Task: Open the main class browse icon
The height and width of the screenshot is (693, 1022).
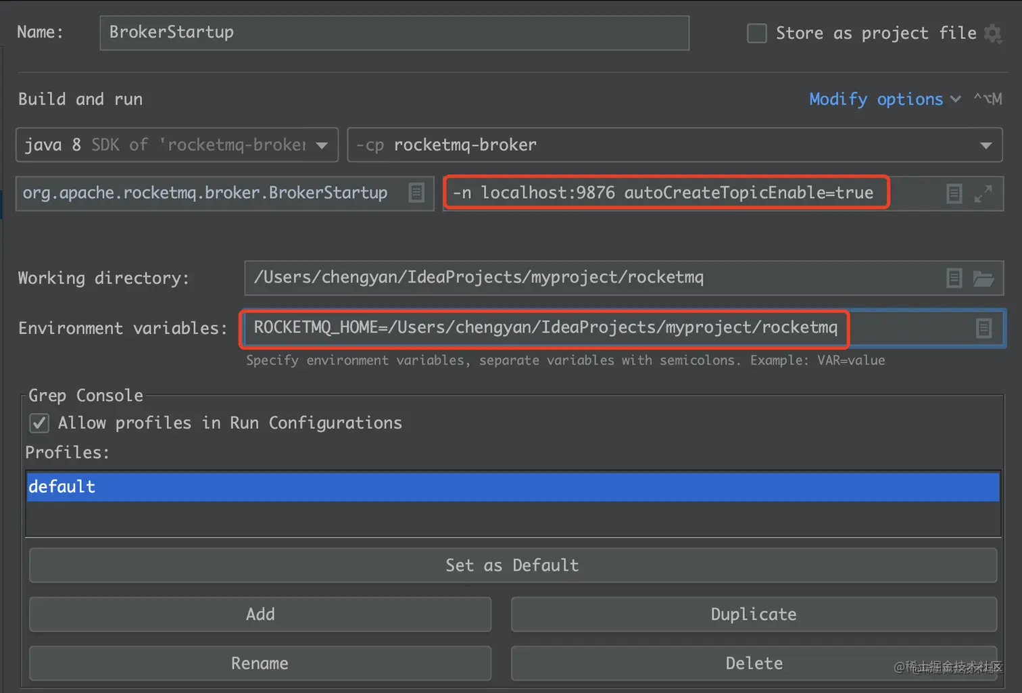Action: tap(416, 193)
